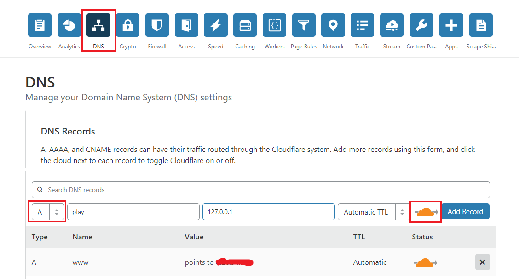Toggle Cloudflare proxy cloud for new record

click(426, 212)
